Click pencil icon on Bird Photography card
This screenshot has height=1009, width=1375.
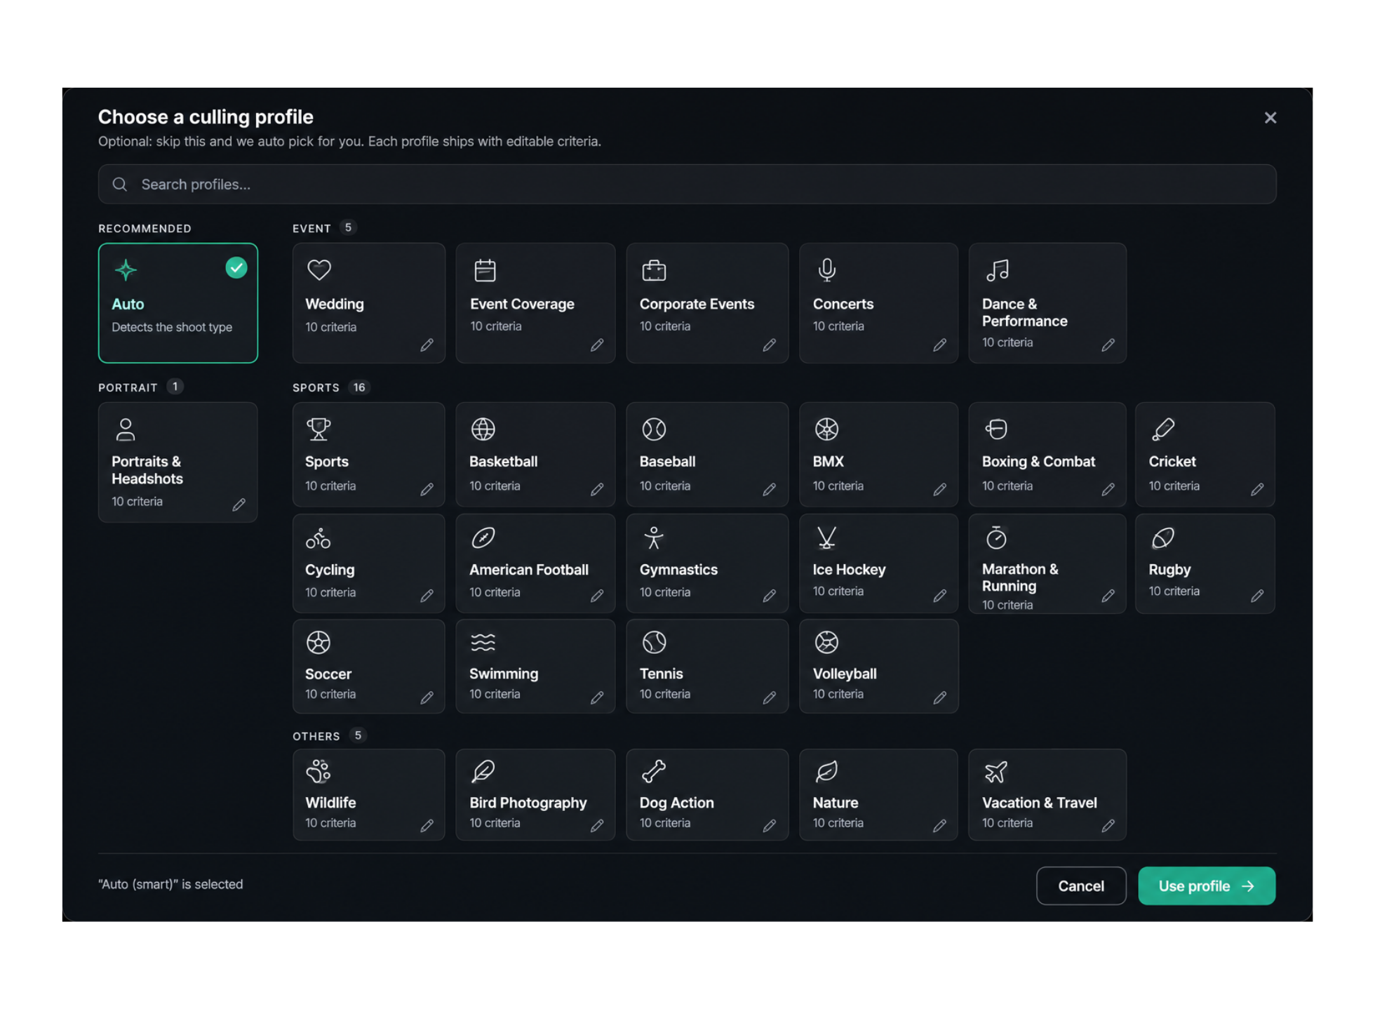click(597, 825)
